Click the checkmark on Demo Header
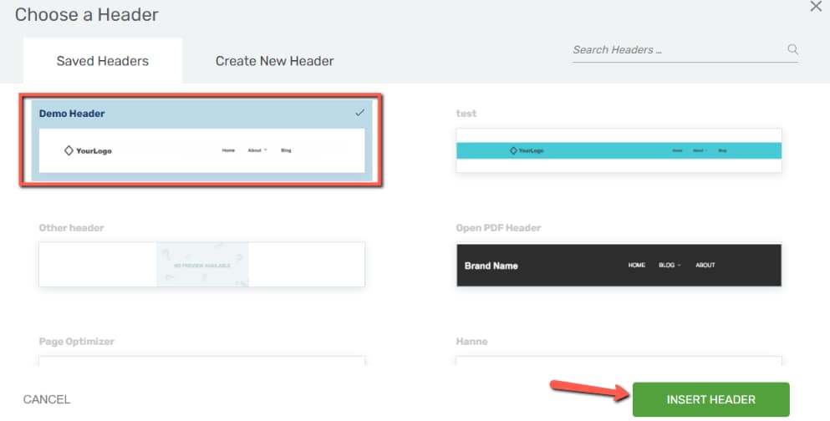 point(360,113)
